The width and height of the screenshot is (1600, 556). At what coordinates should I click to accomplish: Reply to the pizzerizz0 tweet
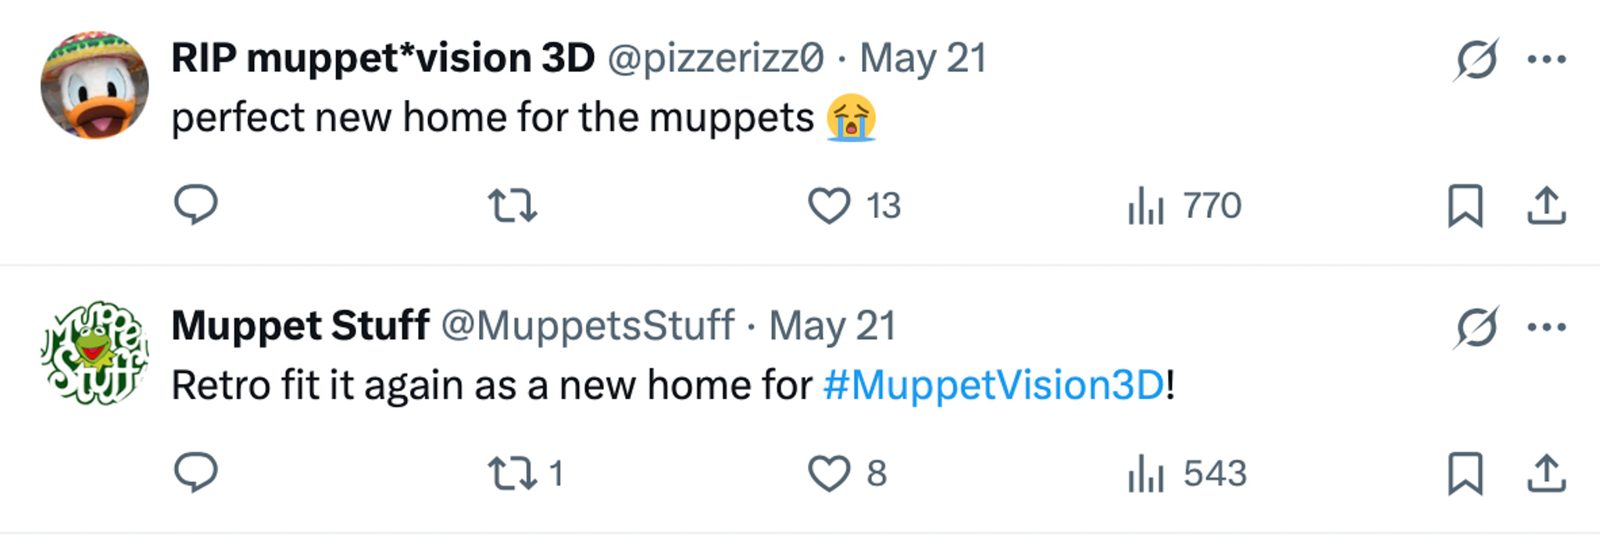195,205
